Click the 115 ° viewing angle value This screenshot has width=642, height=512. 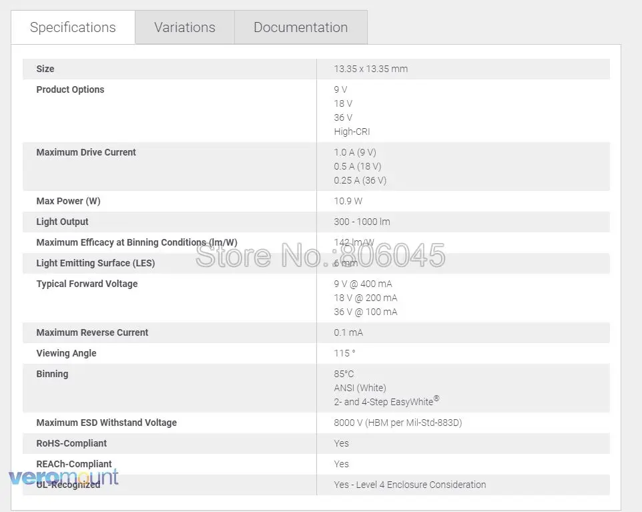(344, 354)
